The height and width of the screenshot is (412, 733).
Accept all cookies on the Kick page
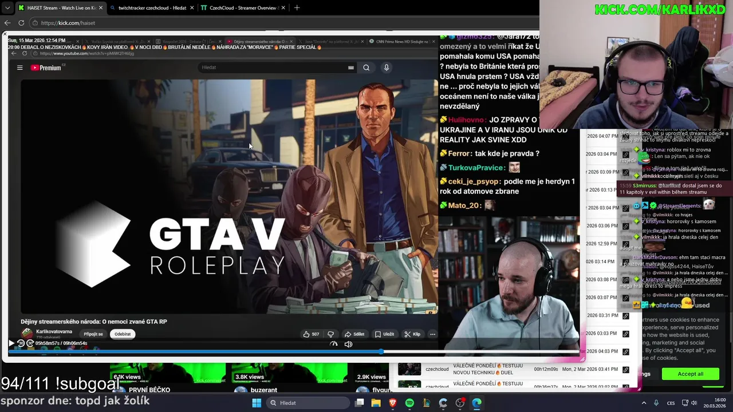coord(690,374)
